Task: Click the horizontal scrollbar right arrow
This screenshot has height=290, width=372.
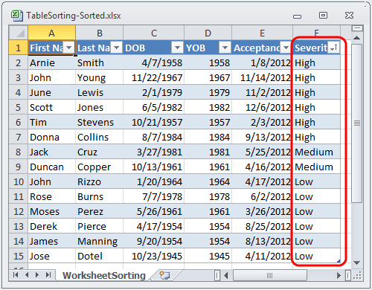Action: click(339, 275)
